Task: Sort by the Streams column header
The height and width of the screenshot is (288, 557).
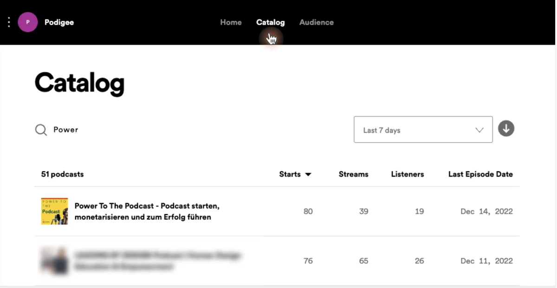Action: coord(354,174)
